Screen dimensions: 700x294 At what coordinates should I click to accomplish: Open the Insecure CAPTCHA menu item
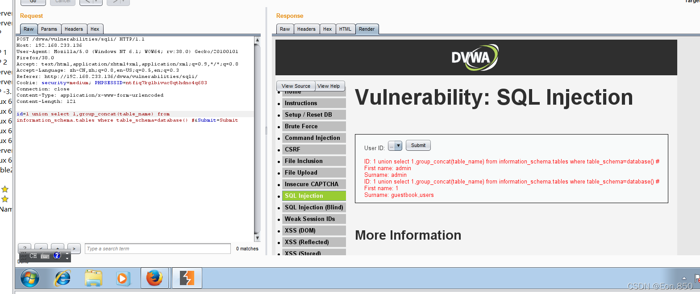point(314,184)
